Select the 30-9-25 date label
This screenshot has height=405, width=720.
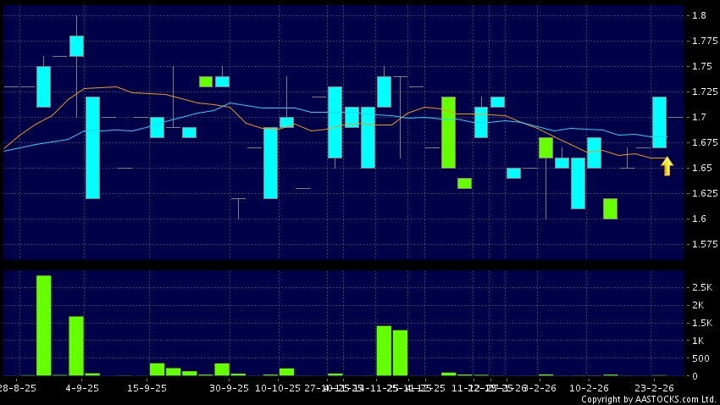(x=230, y=387)
